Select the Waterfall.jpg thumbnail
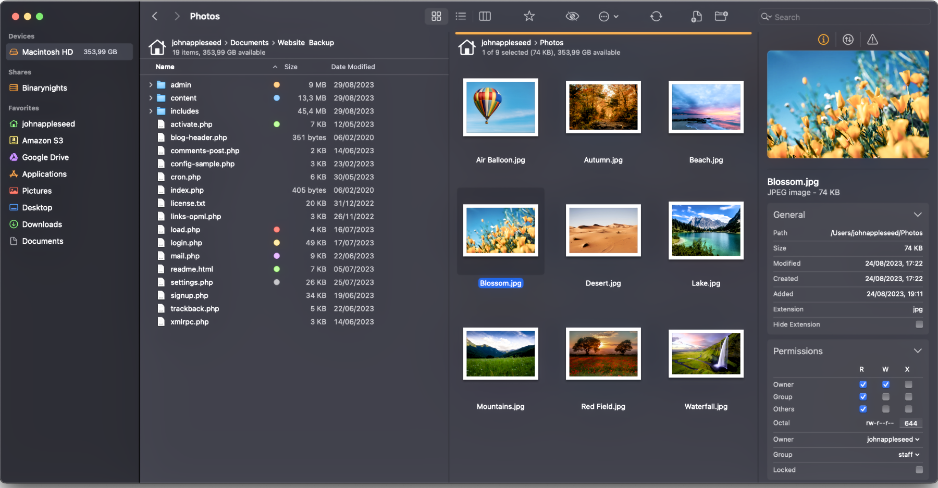Image resolution: width=938 pixels, height=488 pixels. coord(706,354)
